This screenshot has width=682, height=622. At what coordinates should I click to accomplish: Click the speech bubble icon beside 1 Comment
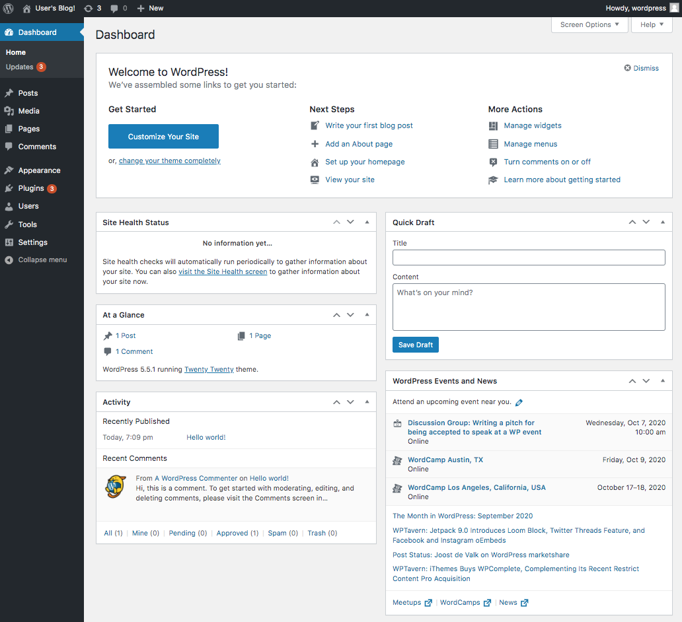coord(108,351)
